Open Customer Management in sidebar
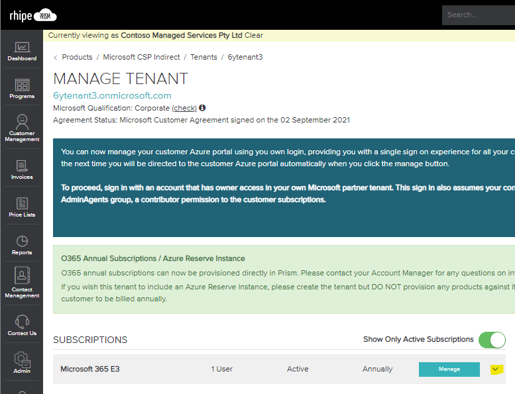This screenshot has height=394, width=515. [x=22, y=128]
